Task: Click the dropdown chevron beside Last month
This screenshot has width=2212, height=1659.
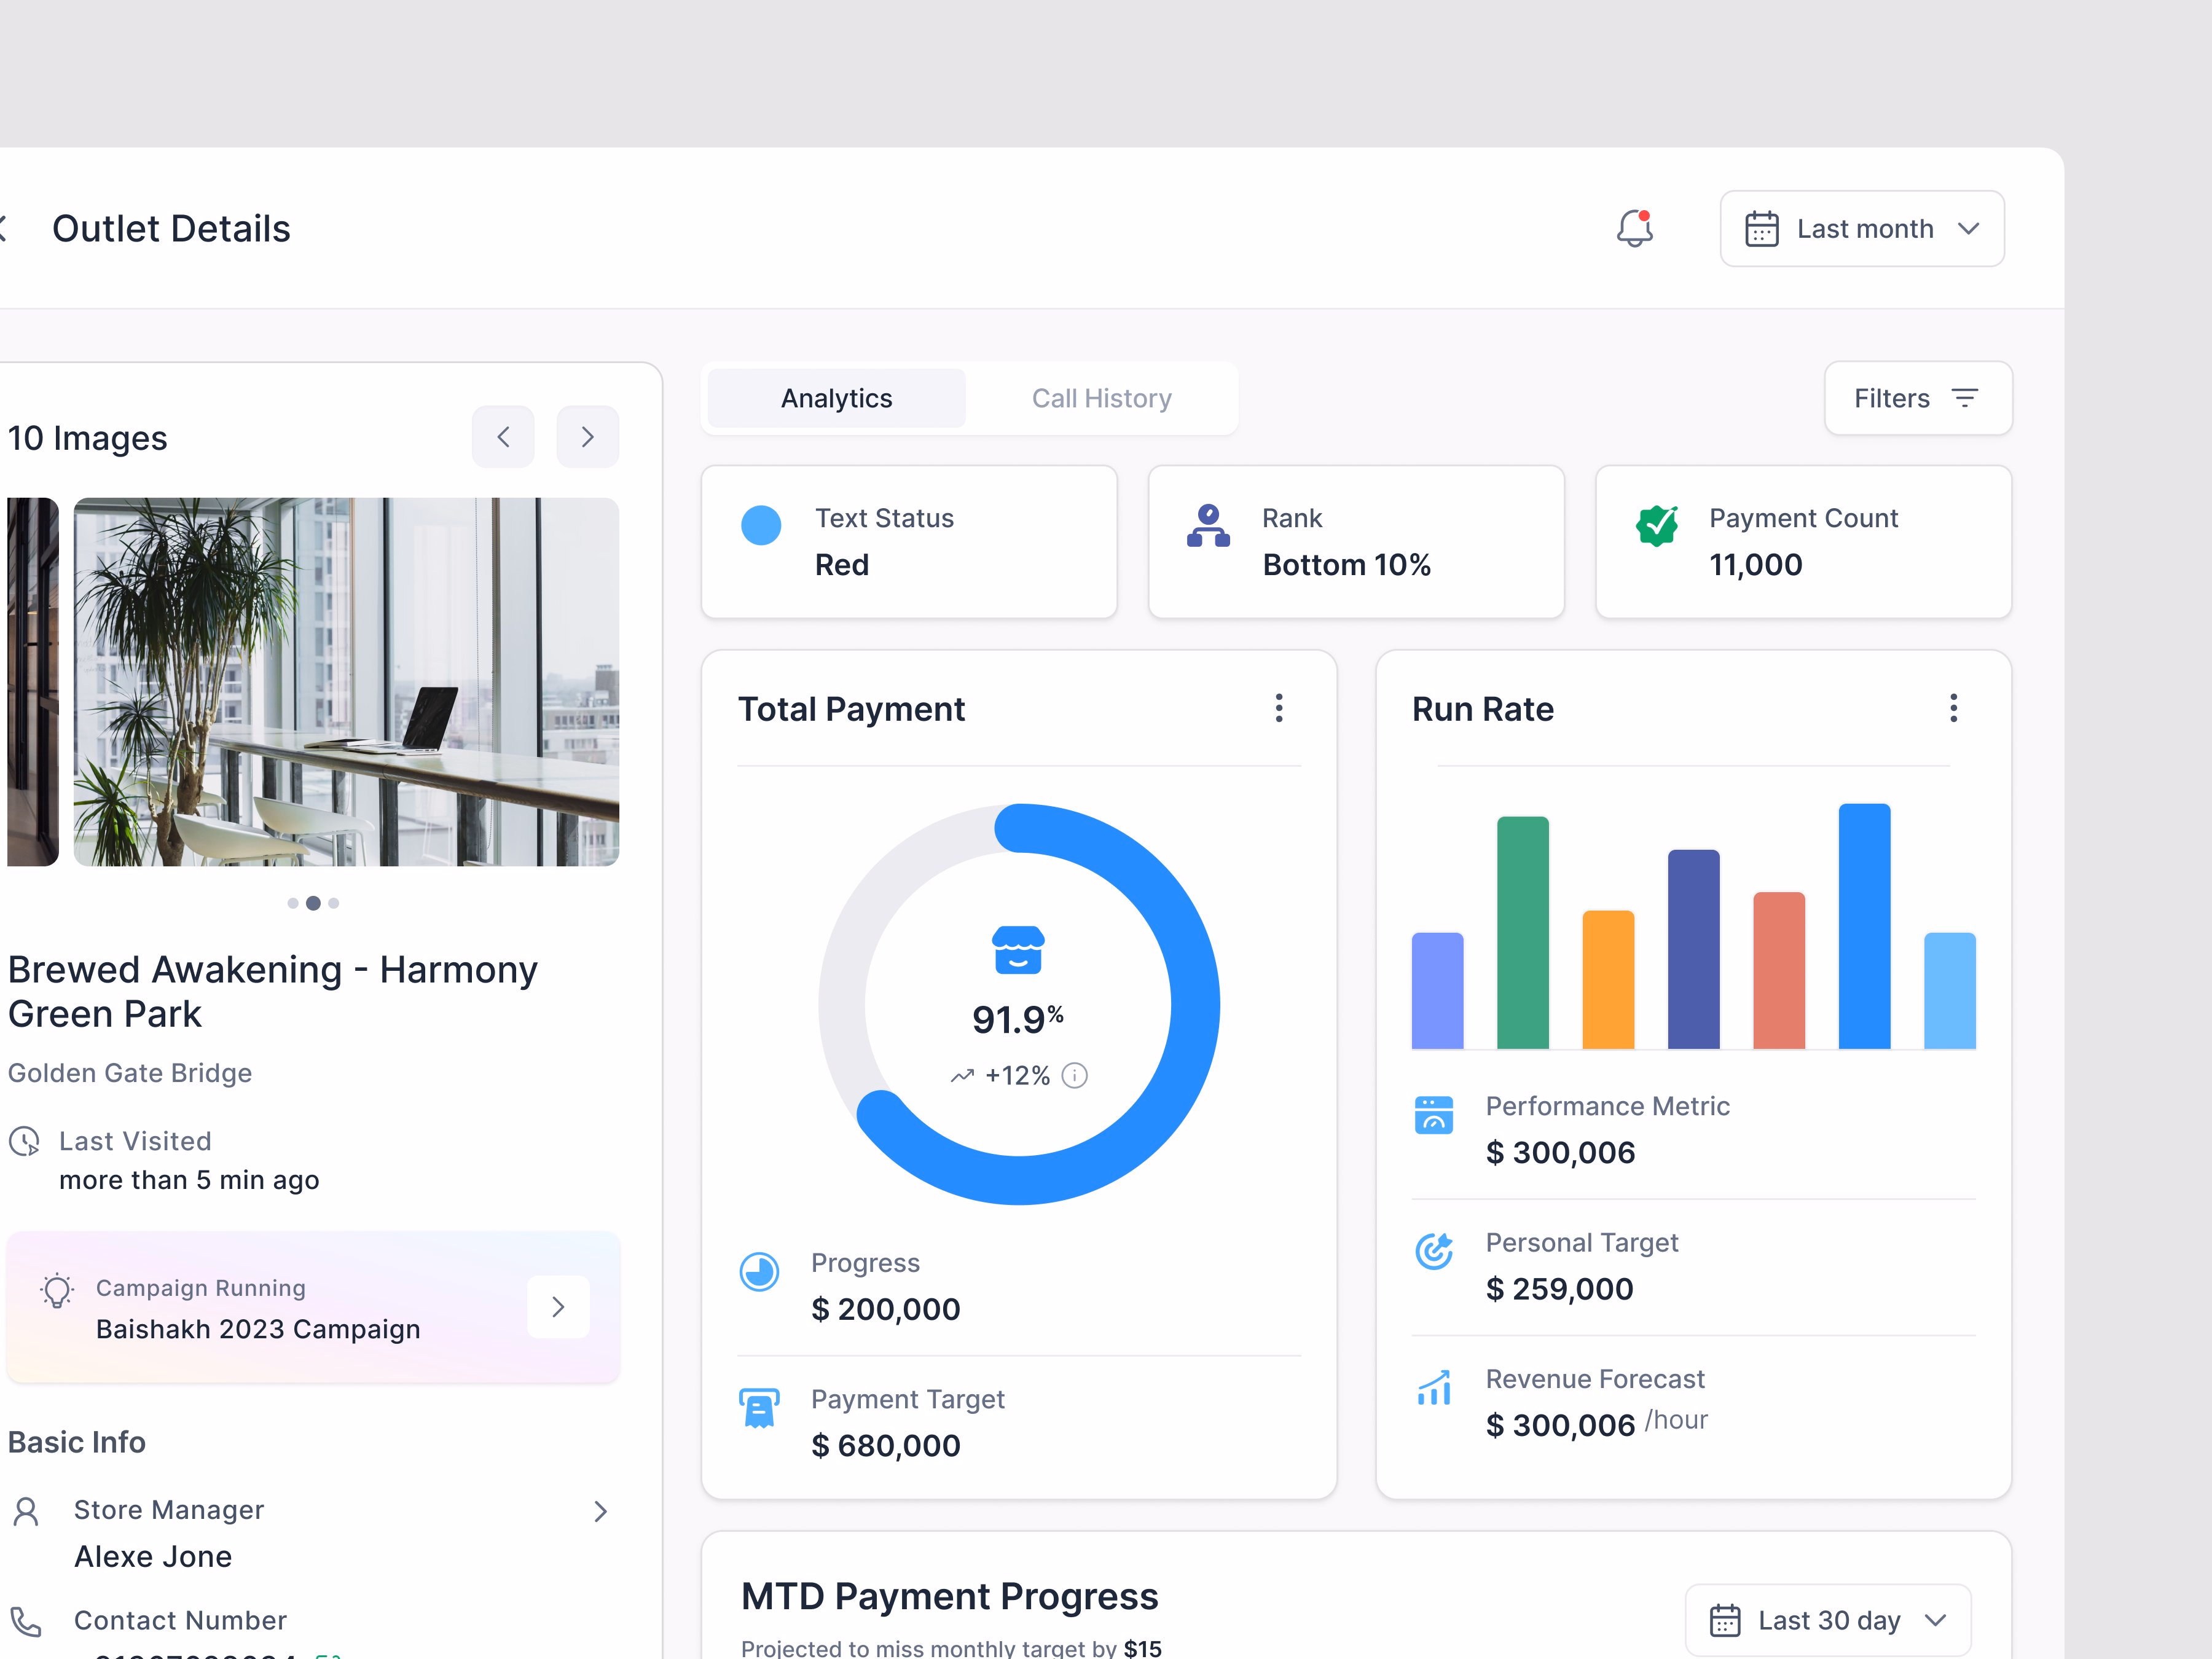Action: click(x=1968, y=229)
